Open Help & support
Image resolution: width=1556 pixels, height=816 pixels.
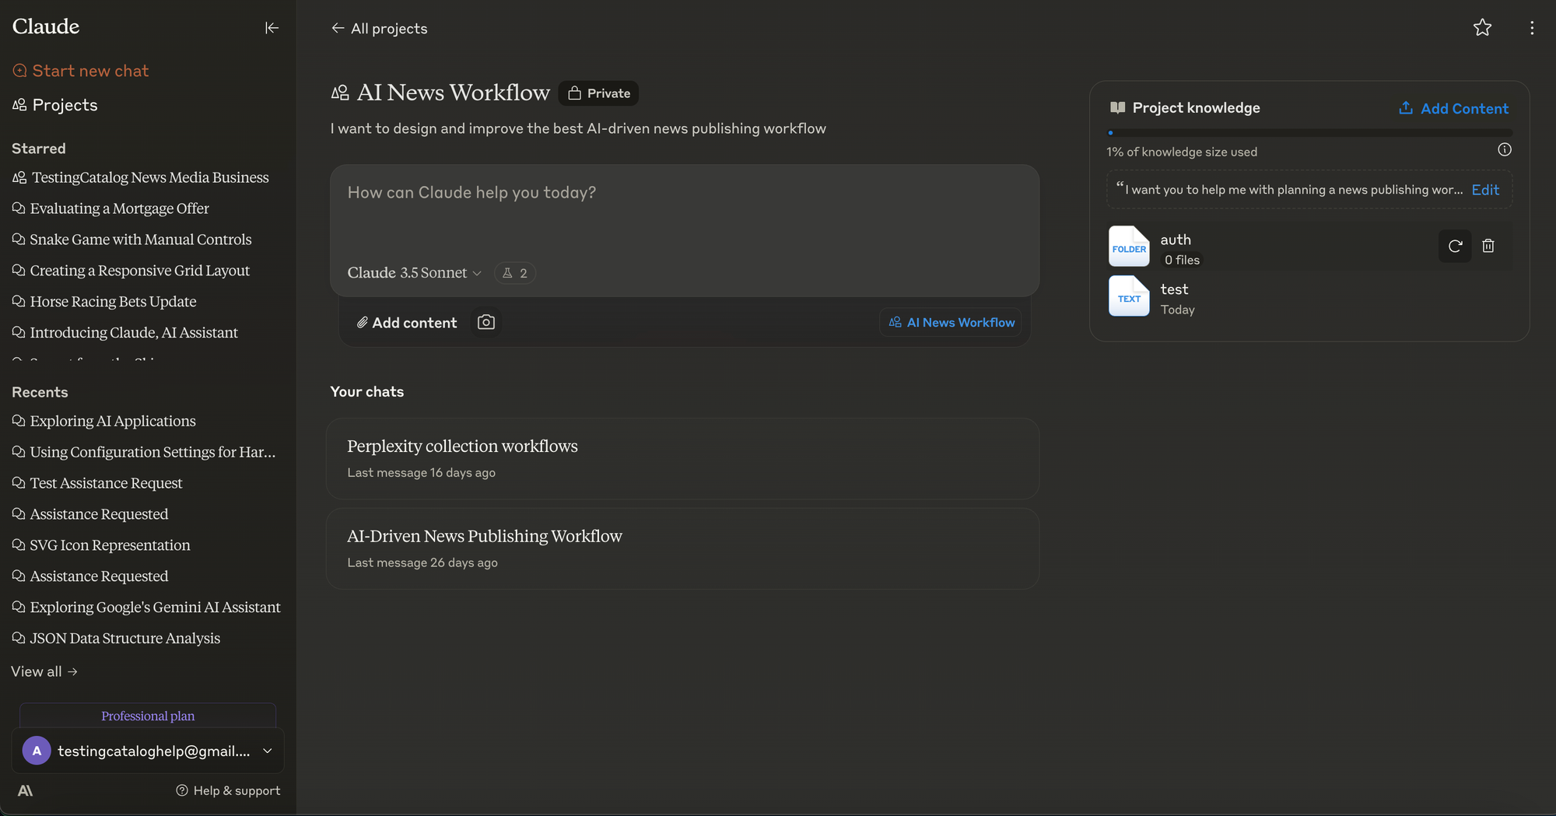coord(228,790)
